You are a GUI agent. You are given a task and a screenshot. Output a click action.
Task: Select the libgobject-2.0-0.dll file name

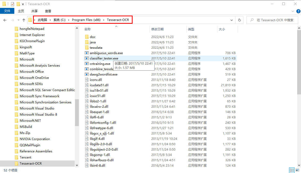tap(104, 149)
